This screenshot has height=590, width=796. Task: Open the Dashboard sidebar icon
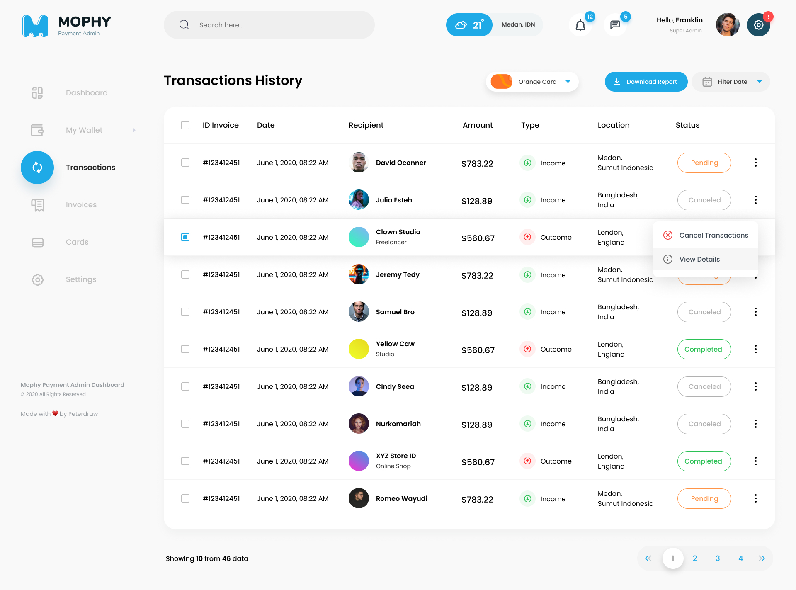tap(37, 93)
